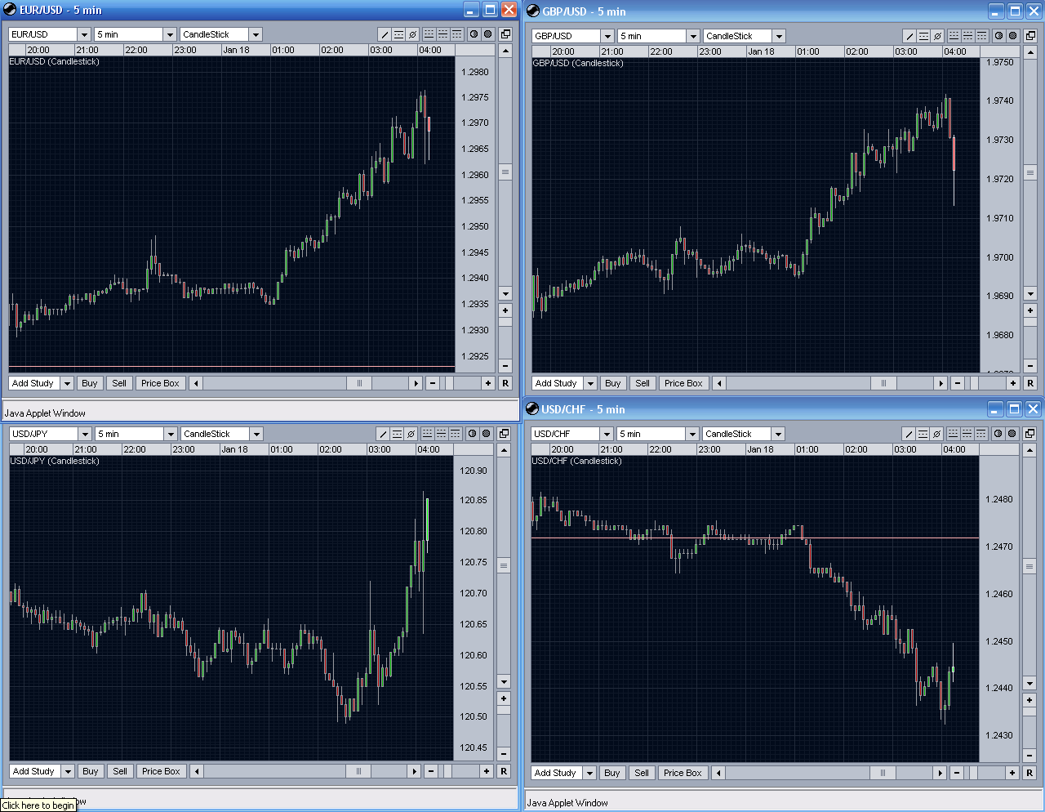Open the 5 min timeframe dropdown on USD/JPY
Viewport: 1045px width, 812px height.
click(x=169, y=434)
